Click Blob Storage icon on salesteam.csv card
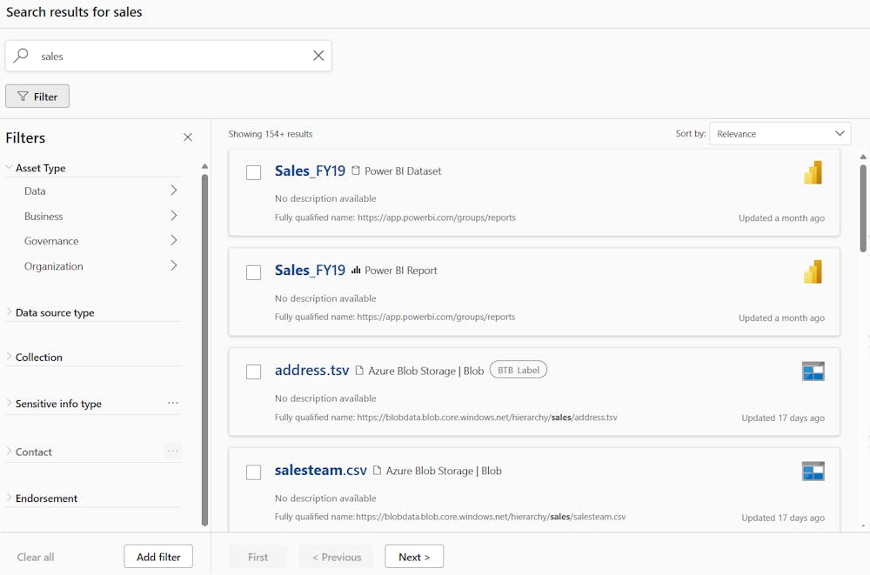 [813, 471]
